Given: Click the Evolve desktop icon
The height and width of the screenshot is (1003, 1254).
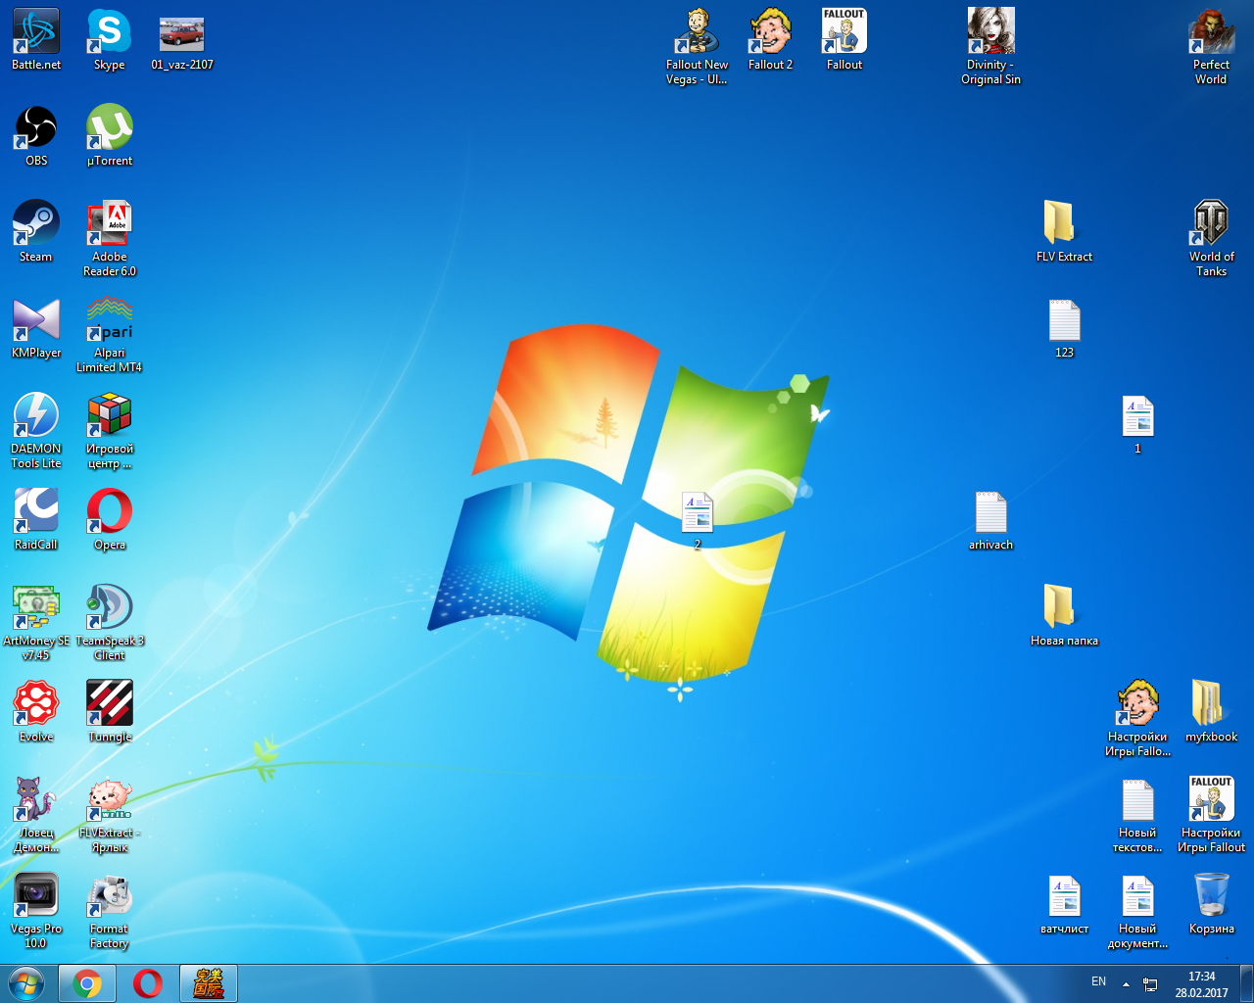Looking at the screenshot, I should (36, 712).
